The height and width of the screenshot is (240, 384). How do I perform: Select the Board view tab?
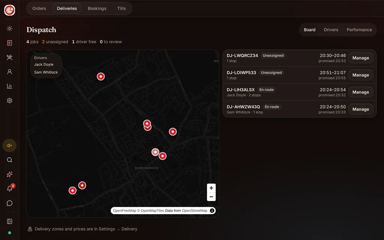point(309,30)
